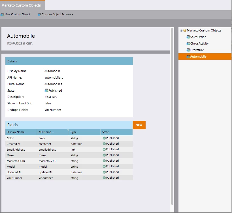
Task: Click the Model display name cell
Action: tap(11, 167)
